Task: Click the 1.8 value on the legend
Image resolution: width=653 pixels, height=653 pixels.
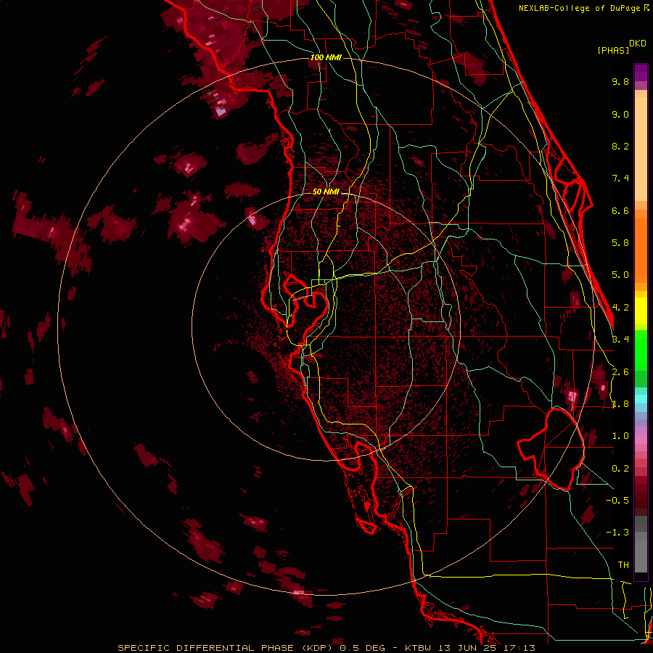Action: (620, 404)
